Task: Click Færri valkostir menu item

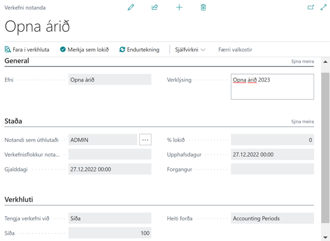Action: (x=235, y=49)
